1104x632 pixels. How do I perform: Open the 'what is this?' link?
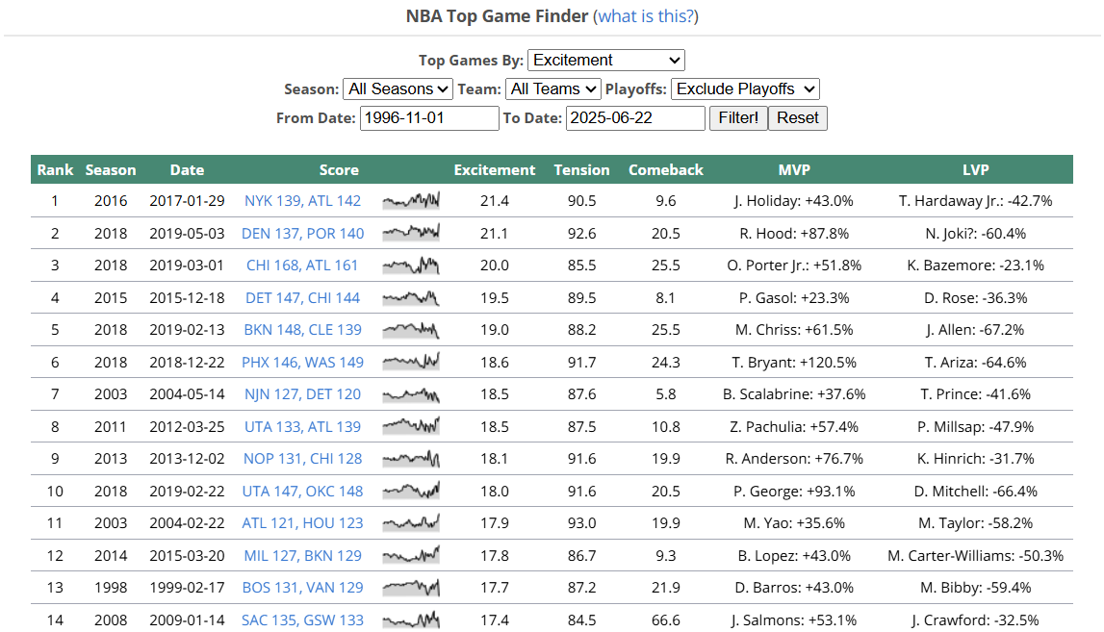[648, 16]
